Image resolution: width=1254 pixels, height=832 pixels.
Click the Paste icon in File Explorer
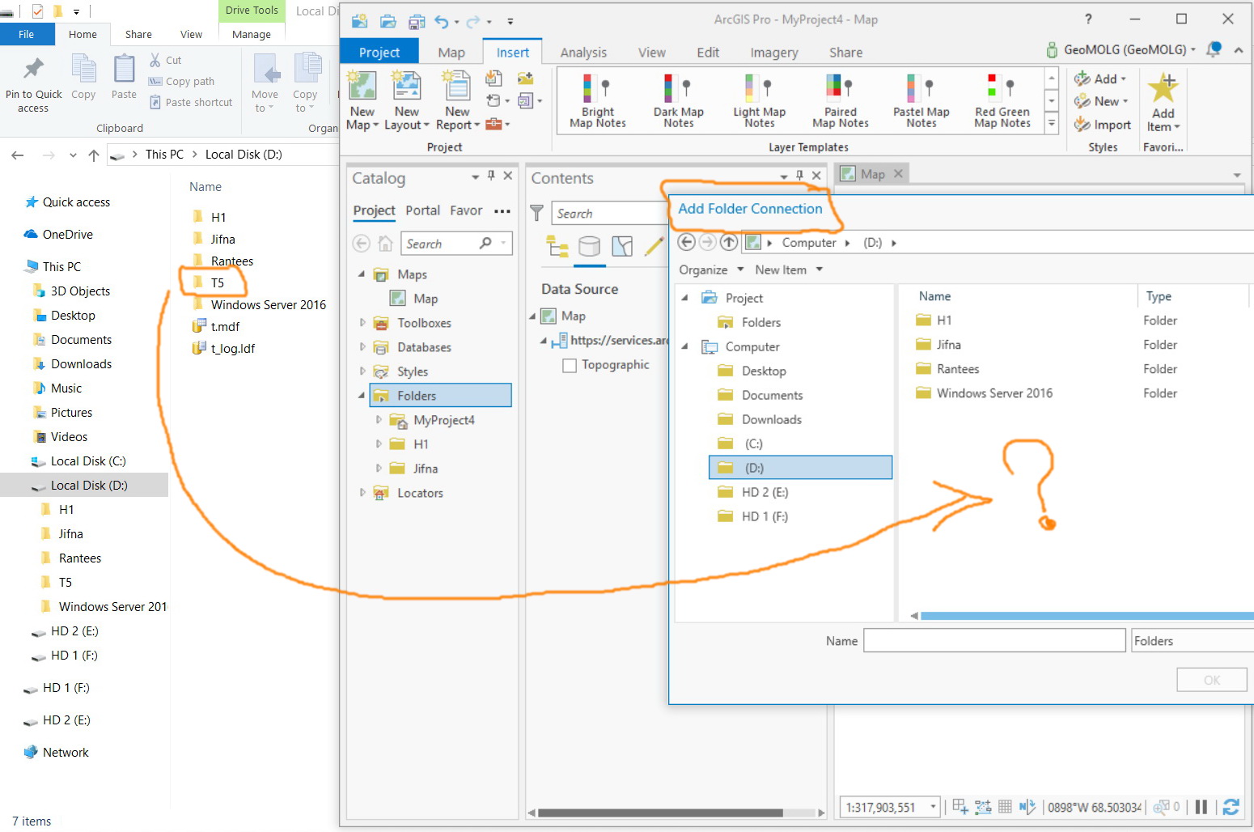pos(124,69)
